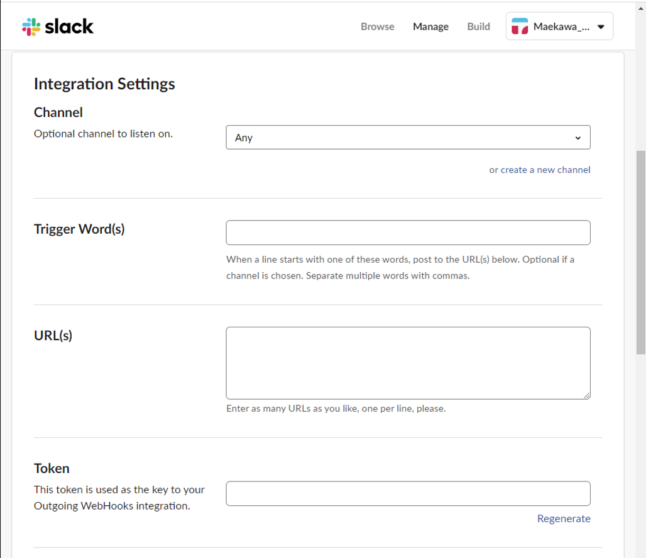Select the Build menu item

tap(478, 26)
